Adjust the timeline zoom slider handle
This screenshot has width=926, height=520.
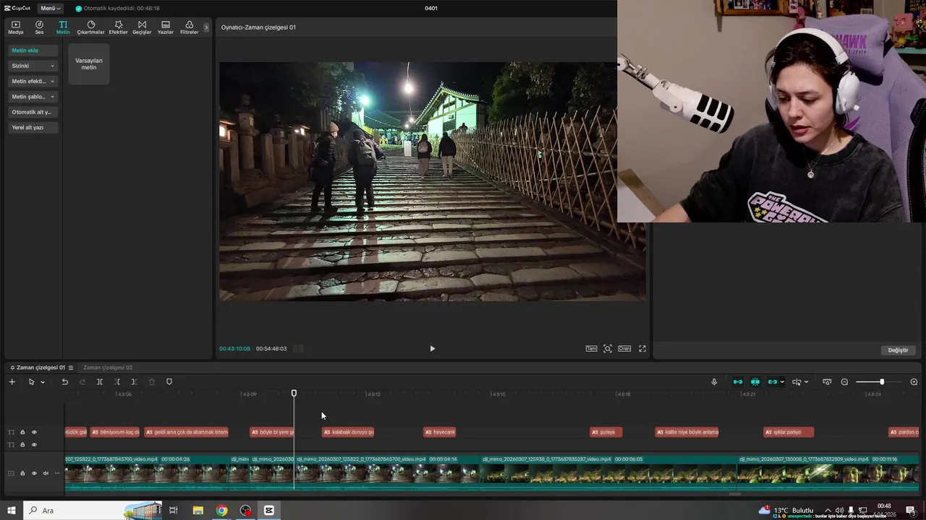(x=882, y=382)
